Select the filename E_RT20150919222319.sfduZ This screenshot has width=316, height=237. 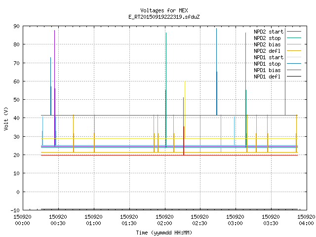pos(164,17)
